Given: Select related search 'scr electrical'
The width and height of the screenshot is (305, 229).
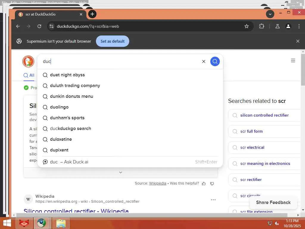Looking at the screenshot, I should (x=264, y=148).
